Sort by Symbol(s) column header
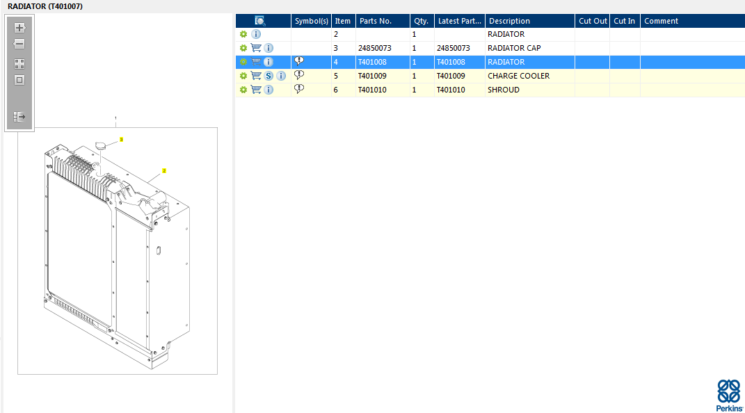The image size is (745, 413). pyautogui.click(x=311, y=21)
